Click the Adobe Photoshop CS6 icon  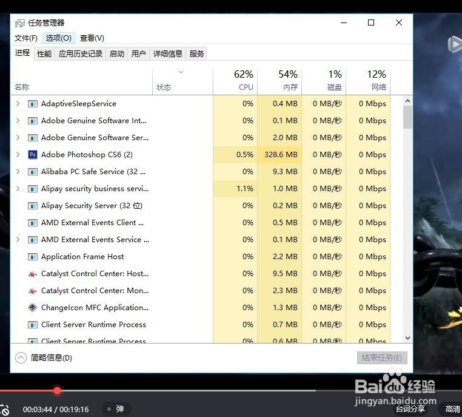[32, 155]
